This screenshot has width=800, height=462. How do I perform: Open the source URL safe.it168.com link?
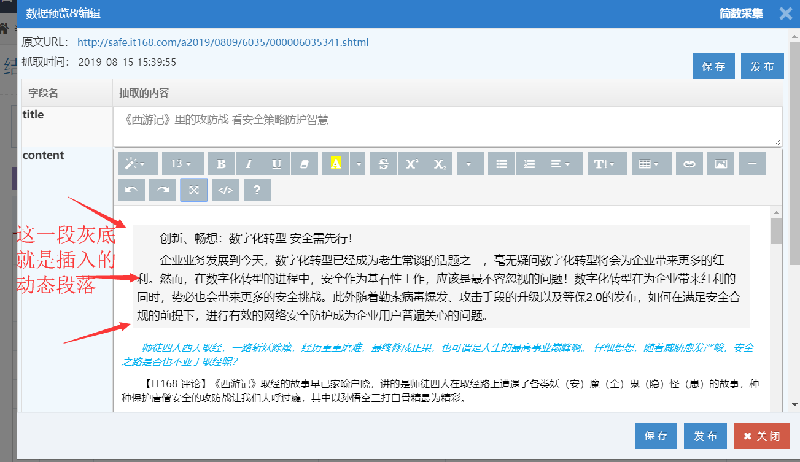(223, 42)
